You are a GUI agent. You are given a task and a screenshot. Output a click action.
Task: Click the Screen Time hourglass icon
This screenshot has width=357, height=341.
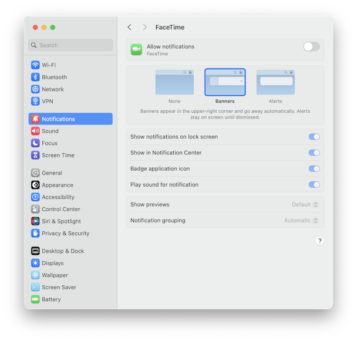(x=35, y=155)
